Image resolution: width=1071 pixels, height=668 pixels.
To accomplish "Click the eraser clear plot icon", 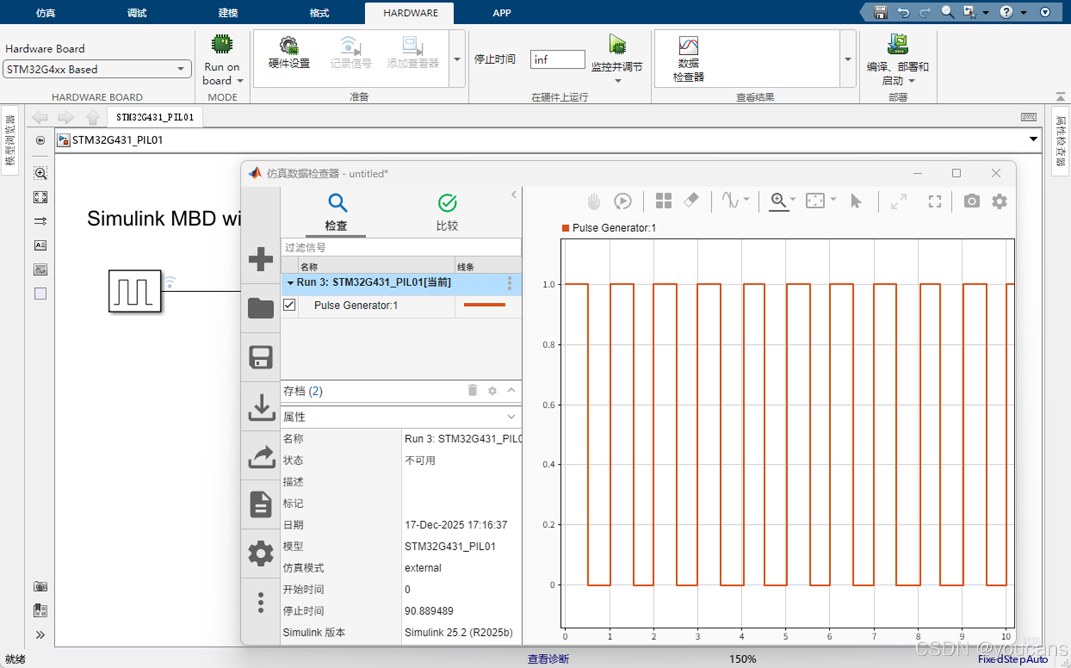I will tap(691, 201).
